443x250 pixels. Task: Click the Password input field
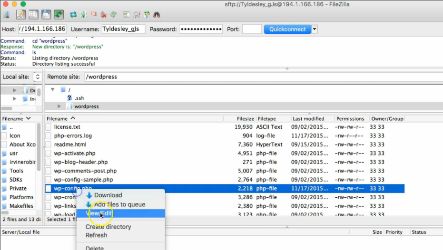click(201, 29)
